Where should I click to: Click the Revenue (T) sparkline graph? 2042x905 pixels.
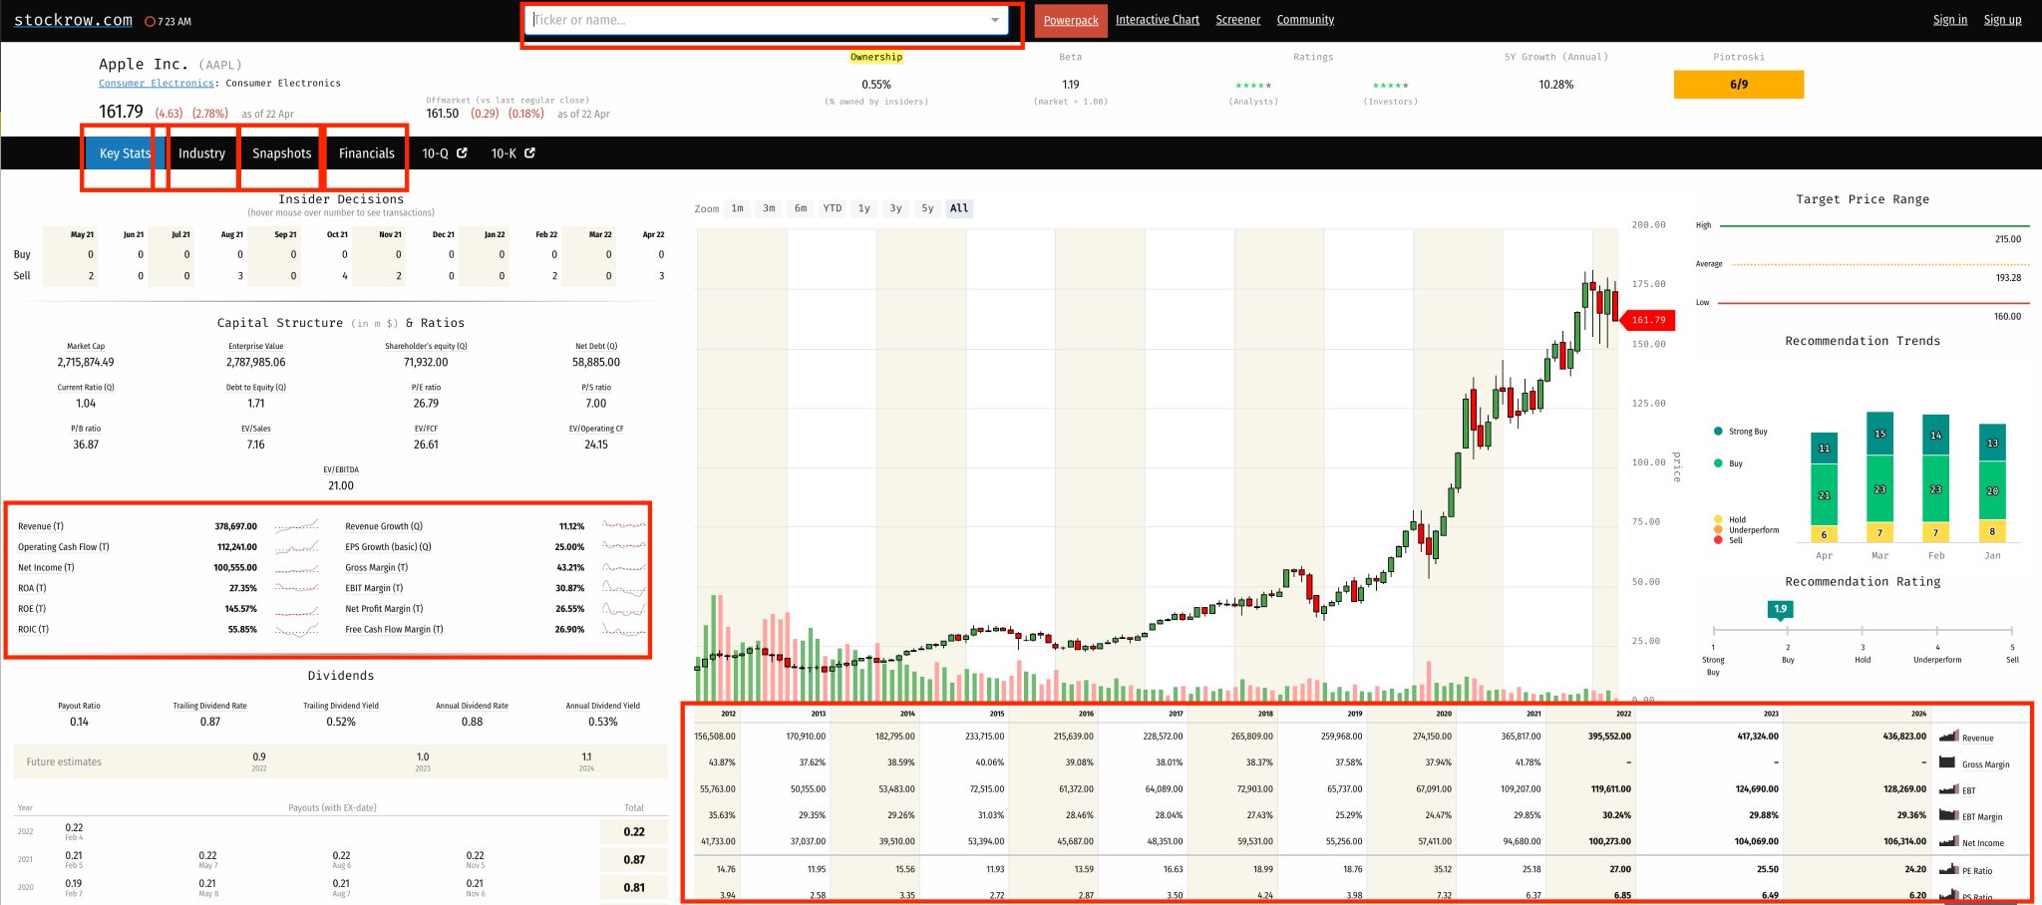[295, 526]
